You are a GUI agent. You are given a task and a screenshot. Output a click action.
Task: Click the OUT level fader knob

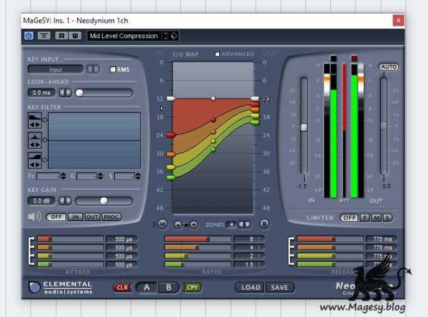point(383,126)
